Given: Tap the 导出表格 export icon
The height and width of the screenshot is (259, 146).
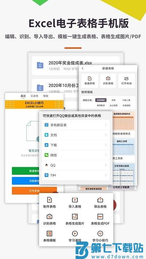Looking at the screenshot, I should 100,200.
